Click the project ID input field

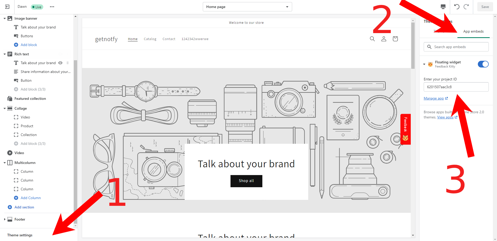(456, 87)
